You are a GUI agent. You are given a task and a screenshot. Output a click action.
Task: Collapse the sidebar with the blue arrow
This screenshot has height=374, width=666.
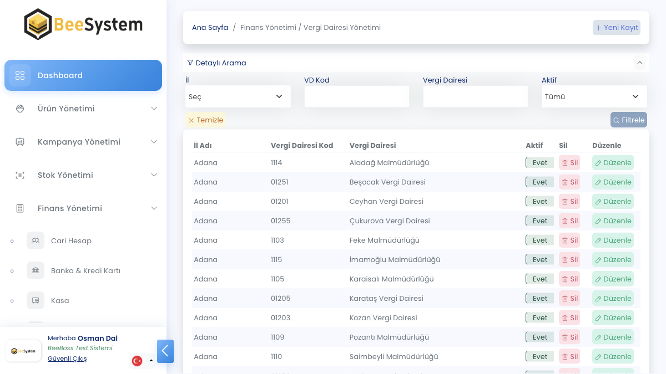(165, 351)
